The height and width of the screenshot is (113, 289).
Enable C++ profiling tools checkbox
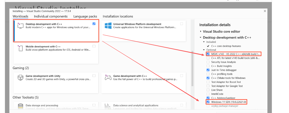(x=208, y=74)
